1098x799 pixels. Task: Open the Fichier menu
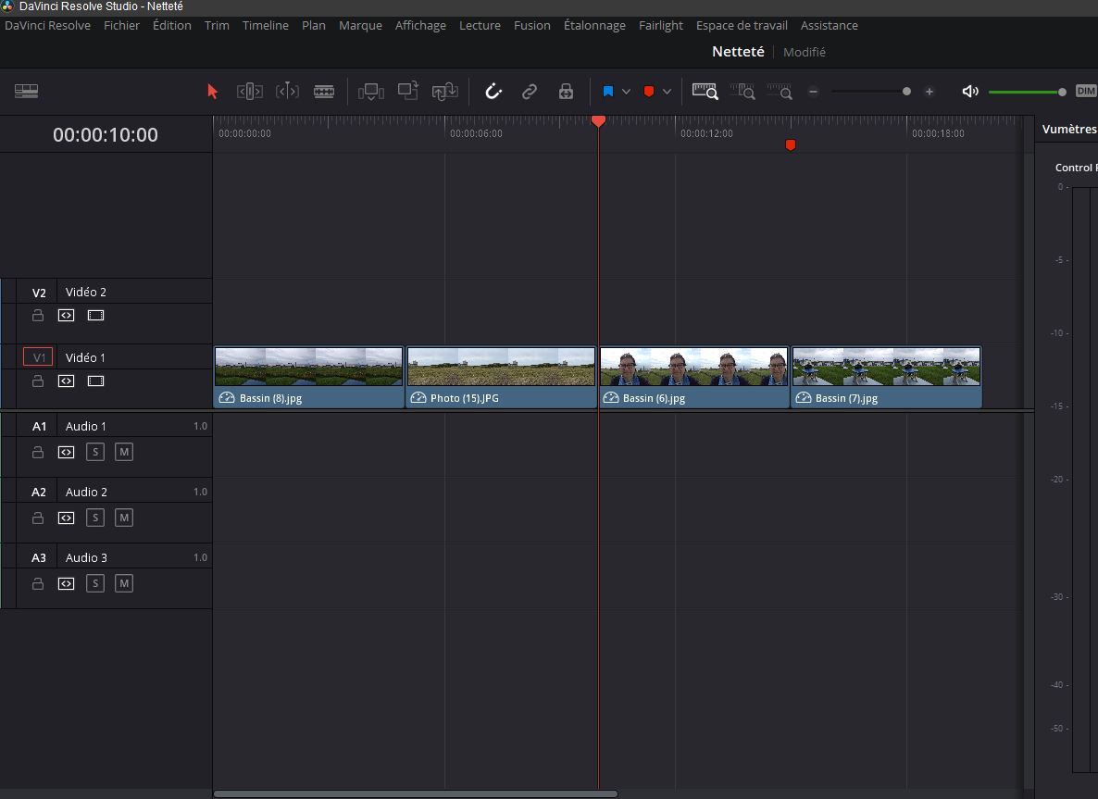click(x=122, y=25)
